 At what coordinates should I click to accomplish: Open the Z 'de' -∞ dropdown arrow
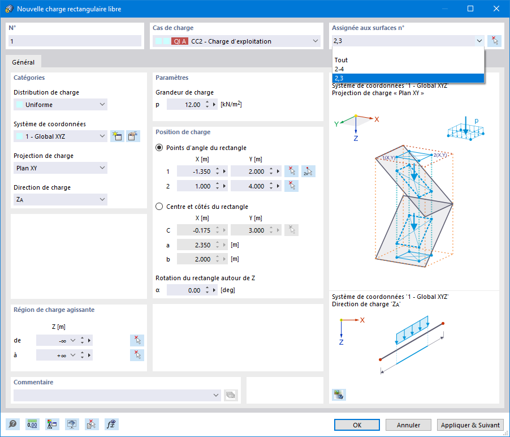[73, 340]
